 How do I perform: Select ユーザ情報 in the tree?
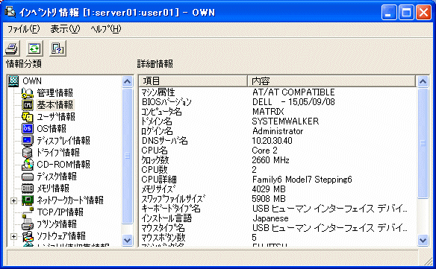56,117
